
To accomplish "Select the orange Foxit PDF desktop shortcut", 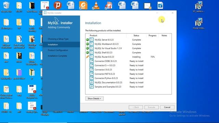I will click(83, 5).
